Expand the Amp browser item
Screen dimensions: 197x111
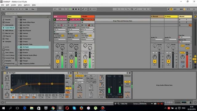[x=18, y=20]
